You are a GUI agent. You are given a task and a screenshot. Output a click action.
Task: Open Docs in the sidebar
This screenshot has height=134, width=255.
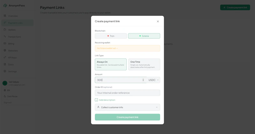pos(18,64)
